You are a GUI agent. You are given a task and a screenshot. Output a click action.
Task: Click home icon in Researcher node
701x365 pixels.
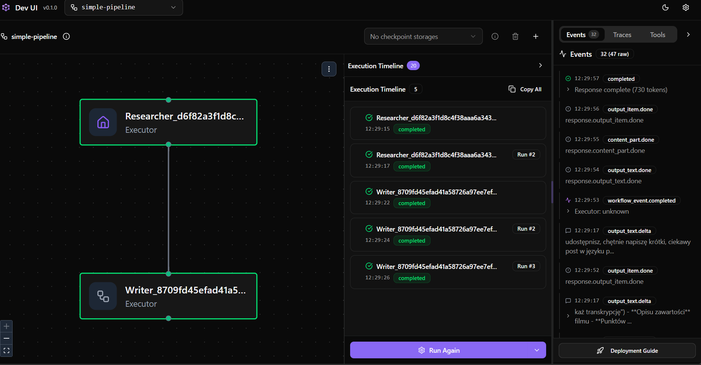[x=103, y=122]
